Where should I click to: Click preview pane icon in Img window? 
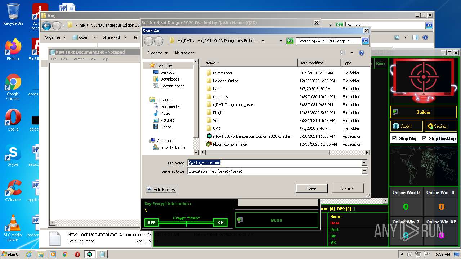tap(415, 37)
